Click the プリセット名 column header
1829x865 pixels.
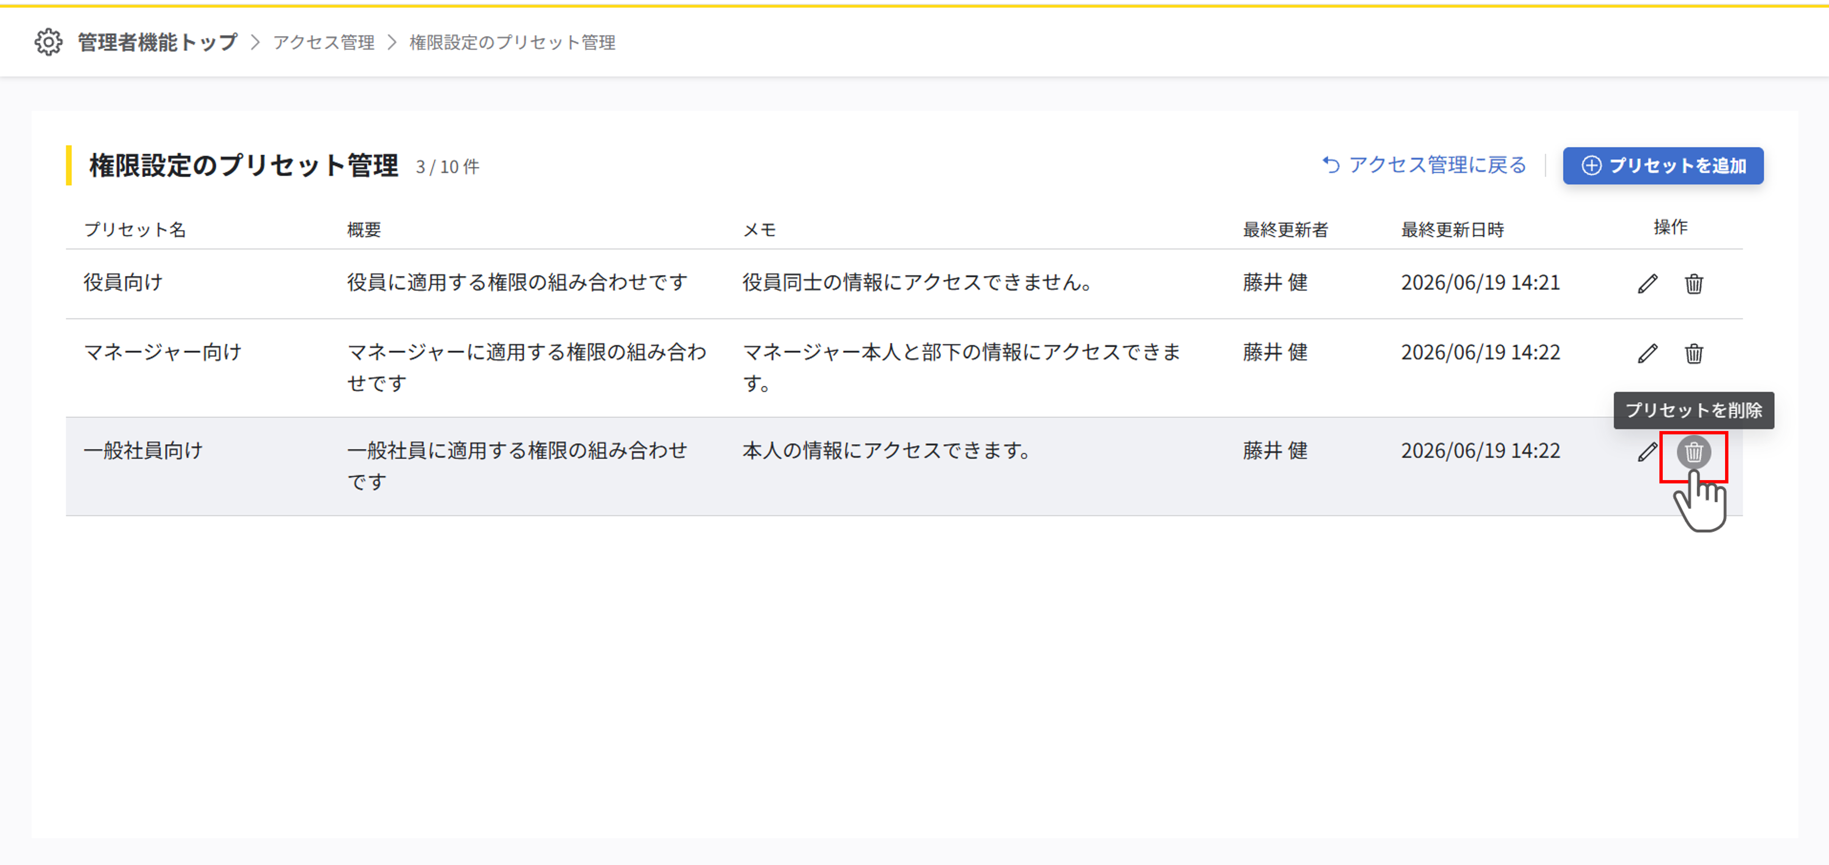pyautogui.click(x=135, y=229)
